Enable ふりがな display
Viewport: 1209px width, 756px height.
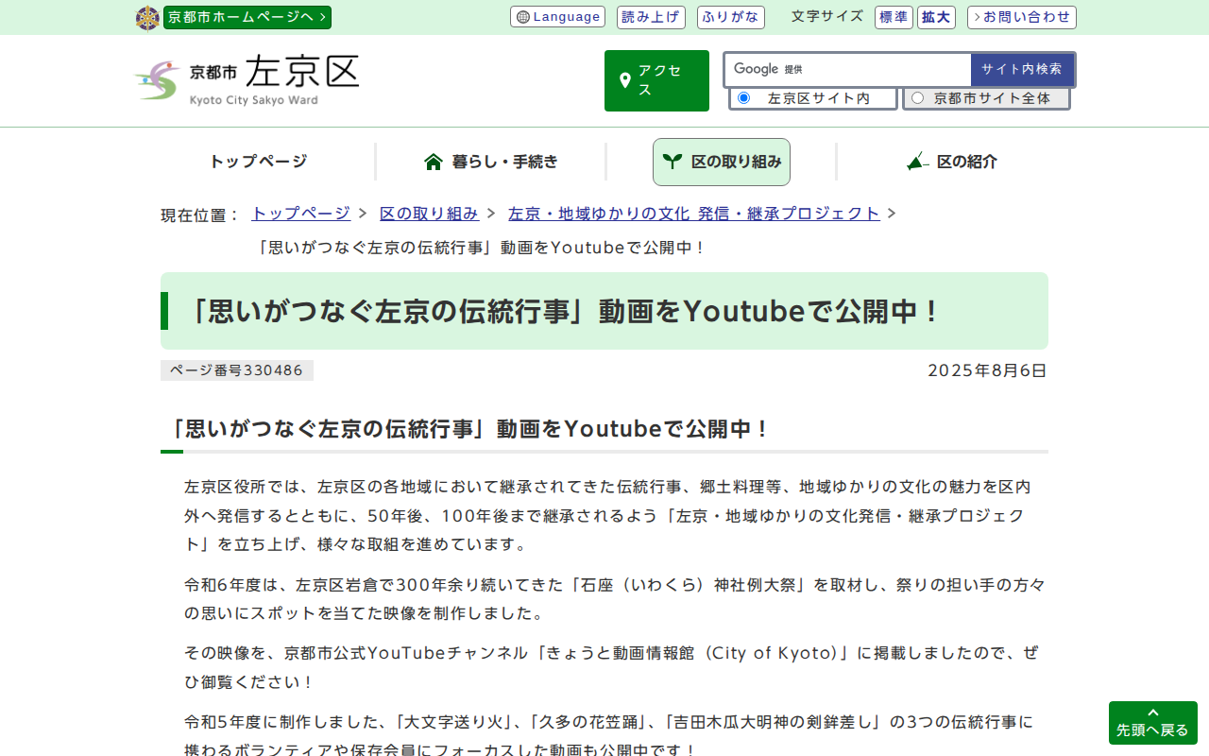[x=730, y=17]
